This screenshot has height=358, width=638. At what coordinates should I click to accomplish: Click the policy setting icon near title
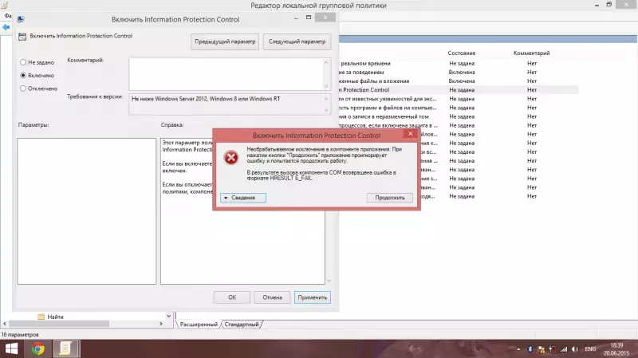pyautogui.click(x=22, y=37)
